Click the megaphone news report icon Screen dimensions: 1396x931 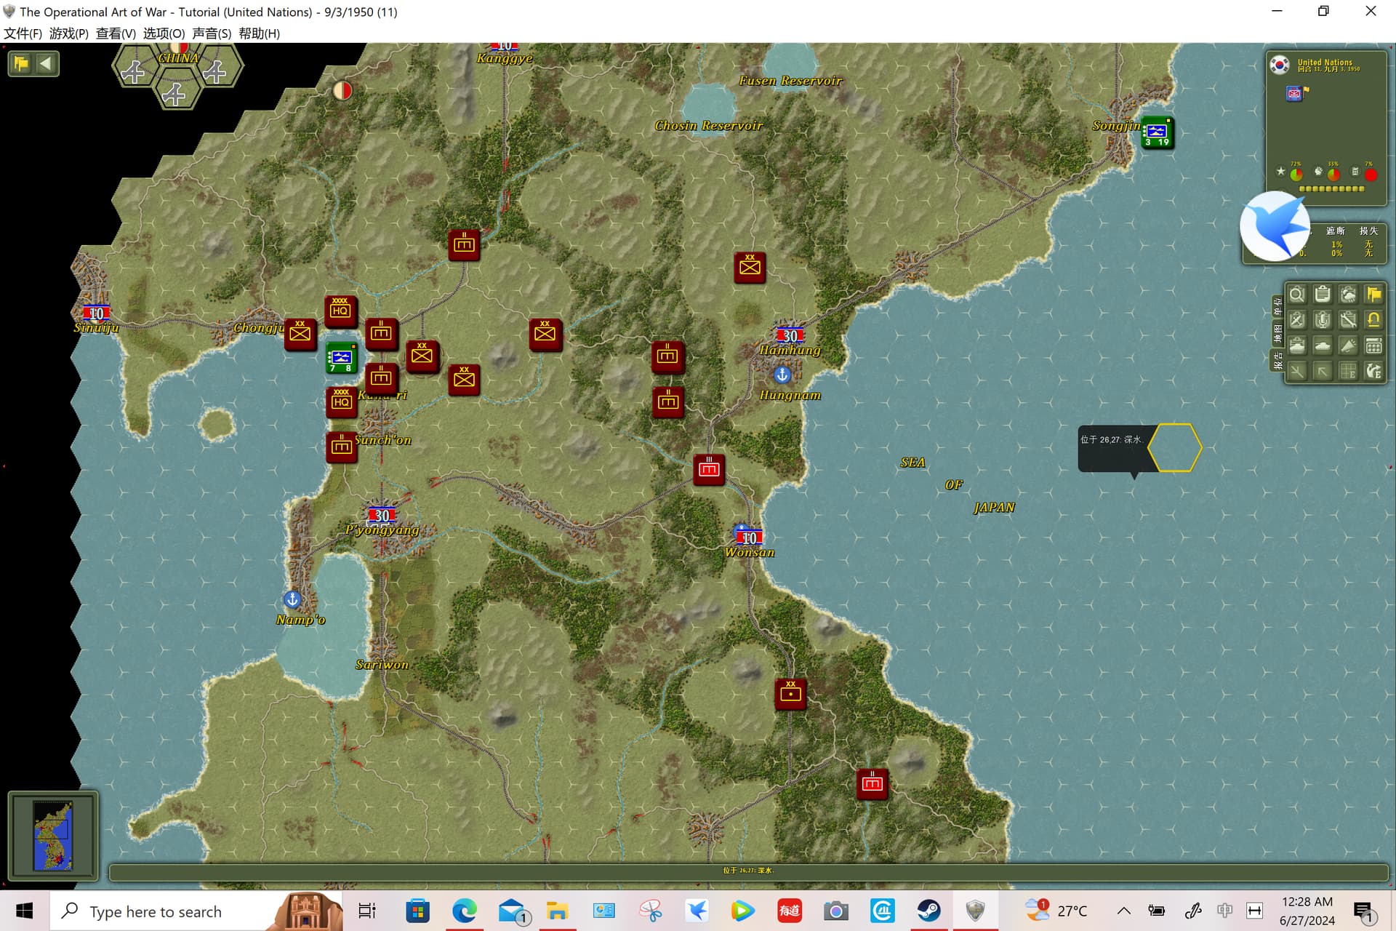[1348, 345]
